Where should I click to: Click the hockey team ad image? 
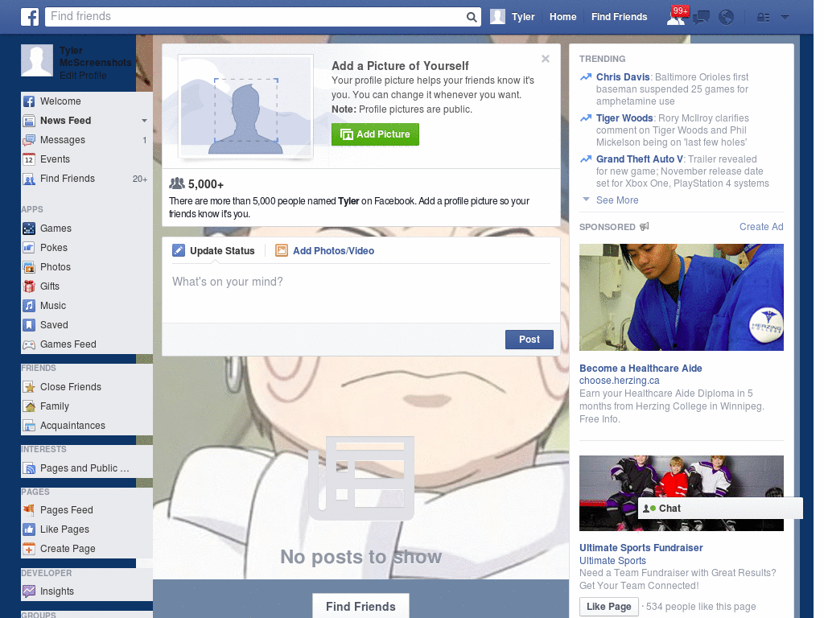[681, 493]
